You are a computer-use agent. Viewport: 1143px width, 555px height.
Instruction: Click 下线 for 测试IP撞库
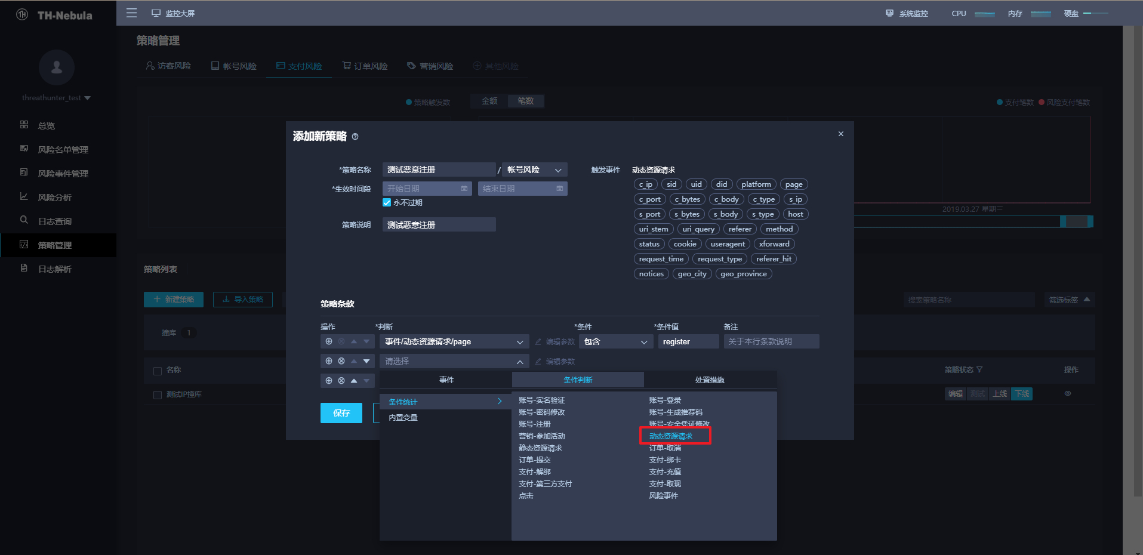(1022, 394)
